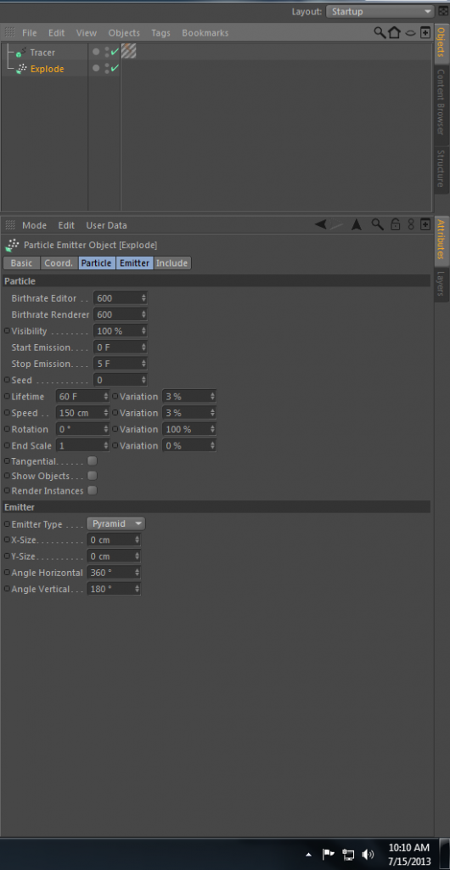Open the tag thumbnail on the Tracer object
This screenshot has width=450, height=870.
pos(128,52)
